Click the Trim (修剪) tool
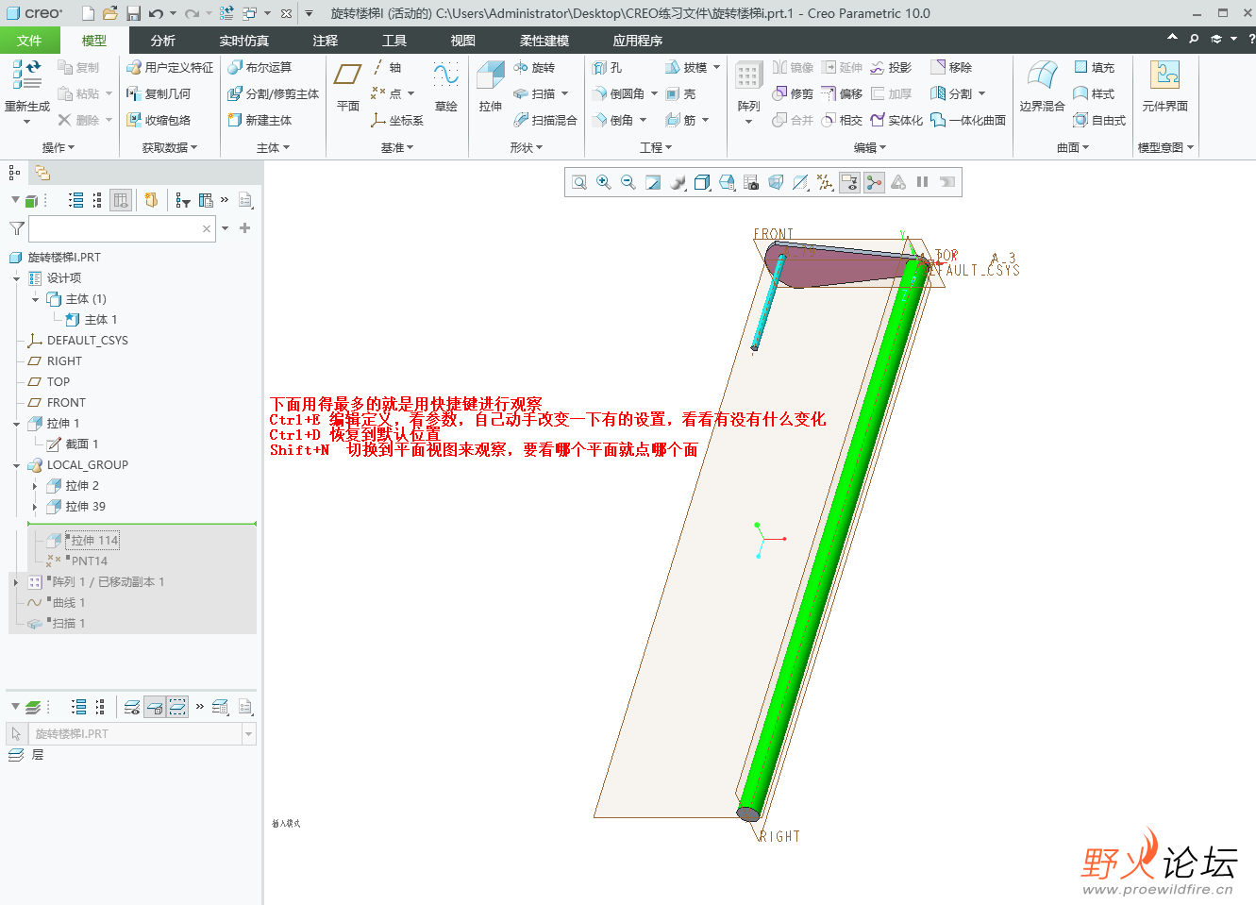Image resolution: width=1256 pixels, height=905 pixels. [793, 94]
